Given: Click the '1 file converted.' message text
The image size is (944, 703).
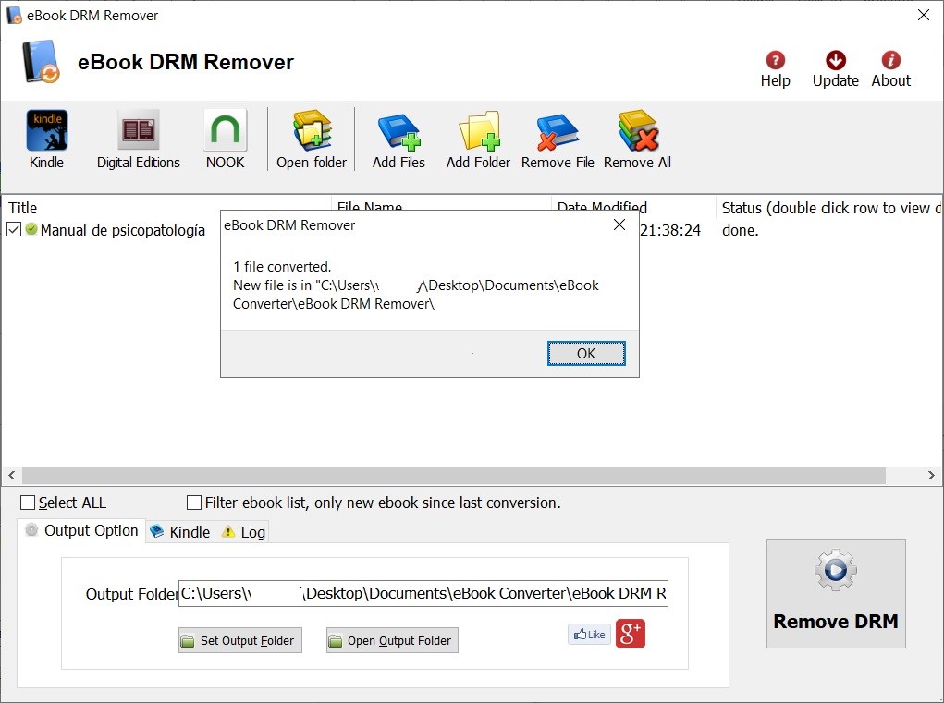Looking at the screenshot, I should tap(282, 266).
